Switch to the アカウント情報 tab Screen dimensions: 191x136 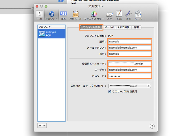(91, 27)
